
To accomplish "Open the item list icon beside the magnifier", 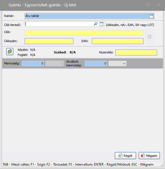I will pyautogui.click(x=101, y=24).
